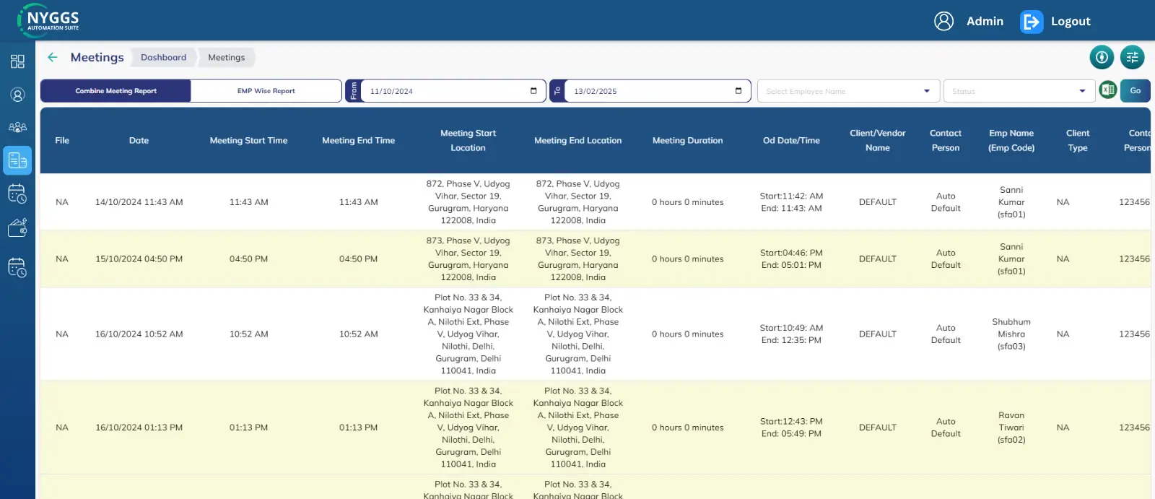Open the wallet expenses icon in sidebar

17,228
